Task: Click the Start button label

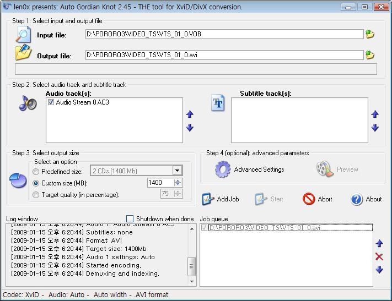Action: 277,199
